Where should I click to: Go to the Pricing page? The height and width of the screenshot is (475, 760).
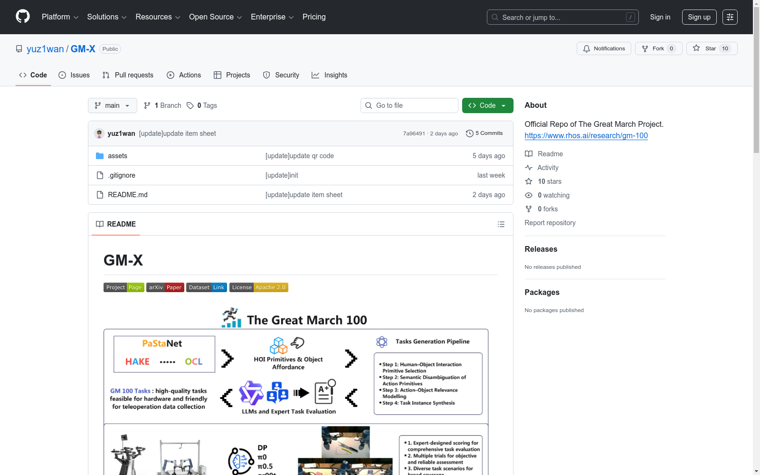point(314,17)
